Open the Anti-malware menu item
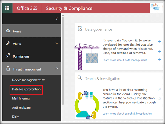Screen dimensions: 165x124 coord(21,108)
